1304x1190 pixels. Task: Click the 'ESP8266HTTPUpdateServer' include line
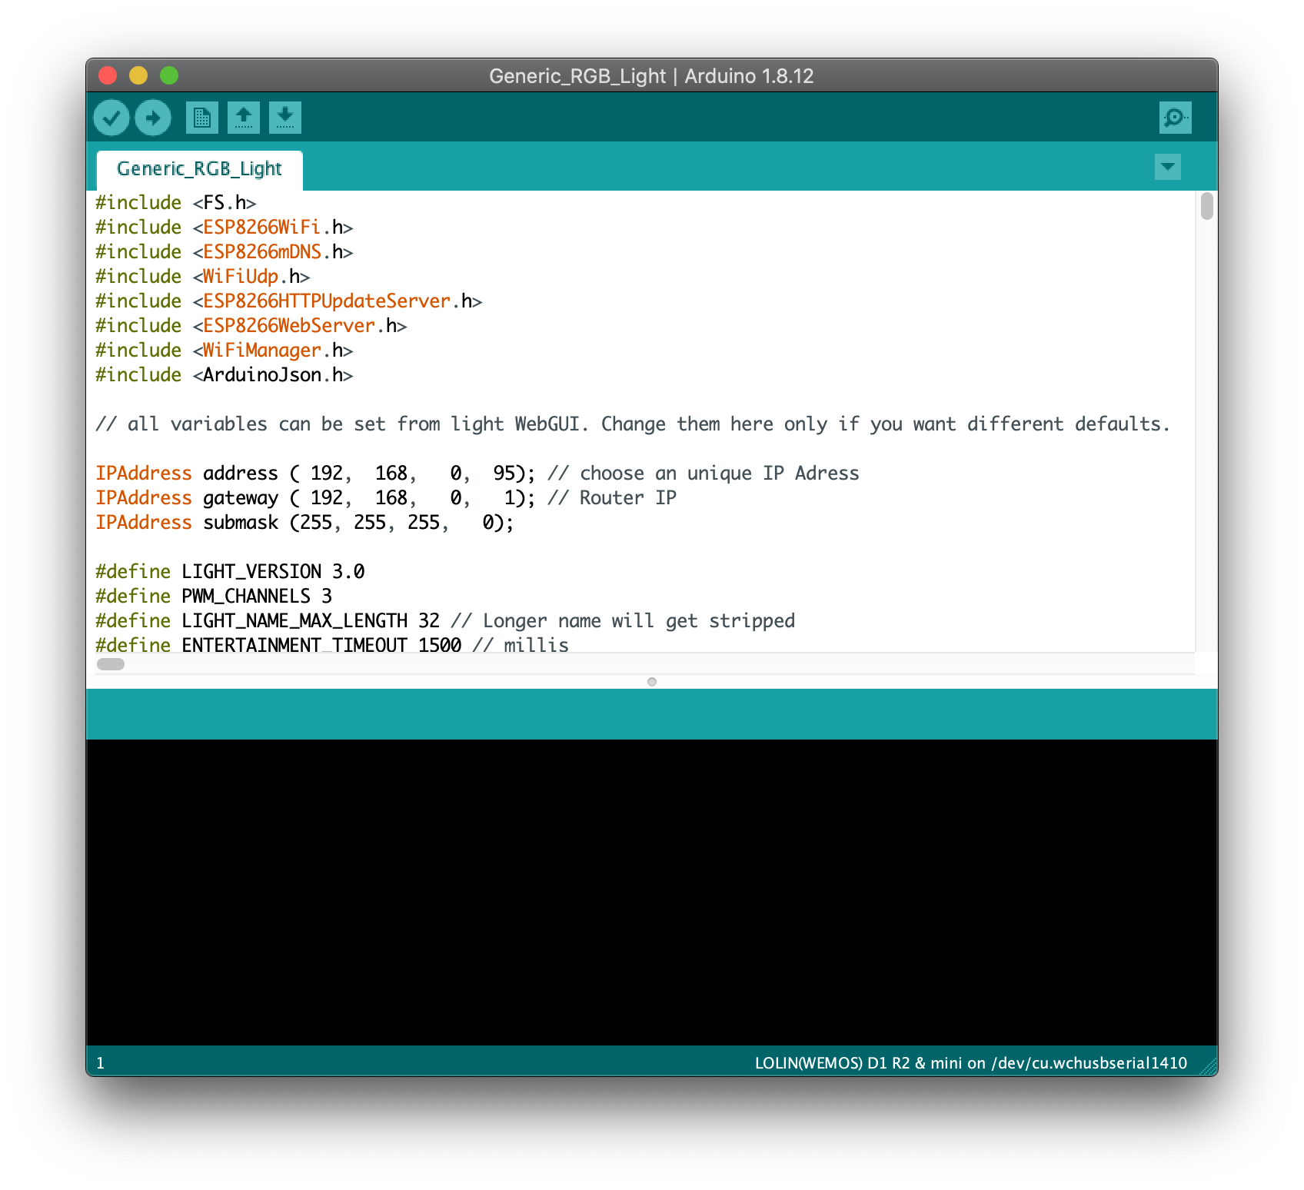[x=289, y=301]
